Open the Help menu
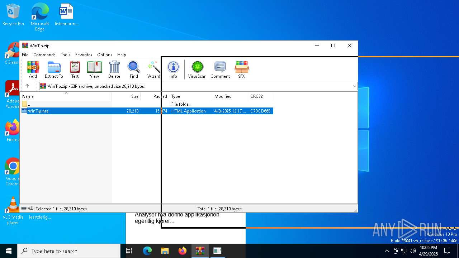 tap(122, 55)
